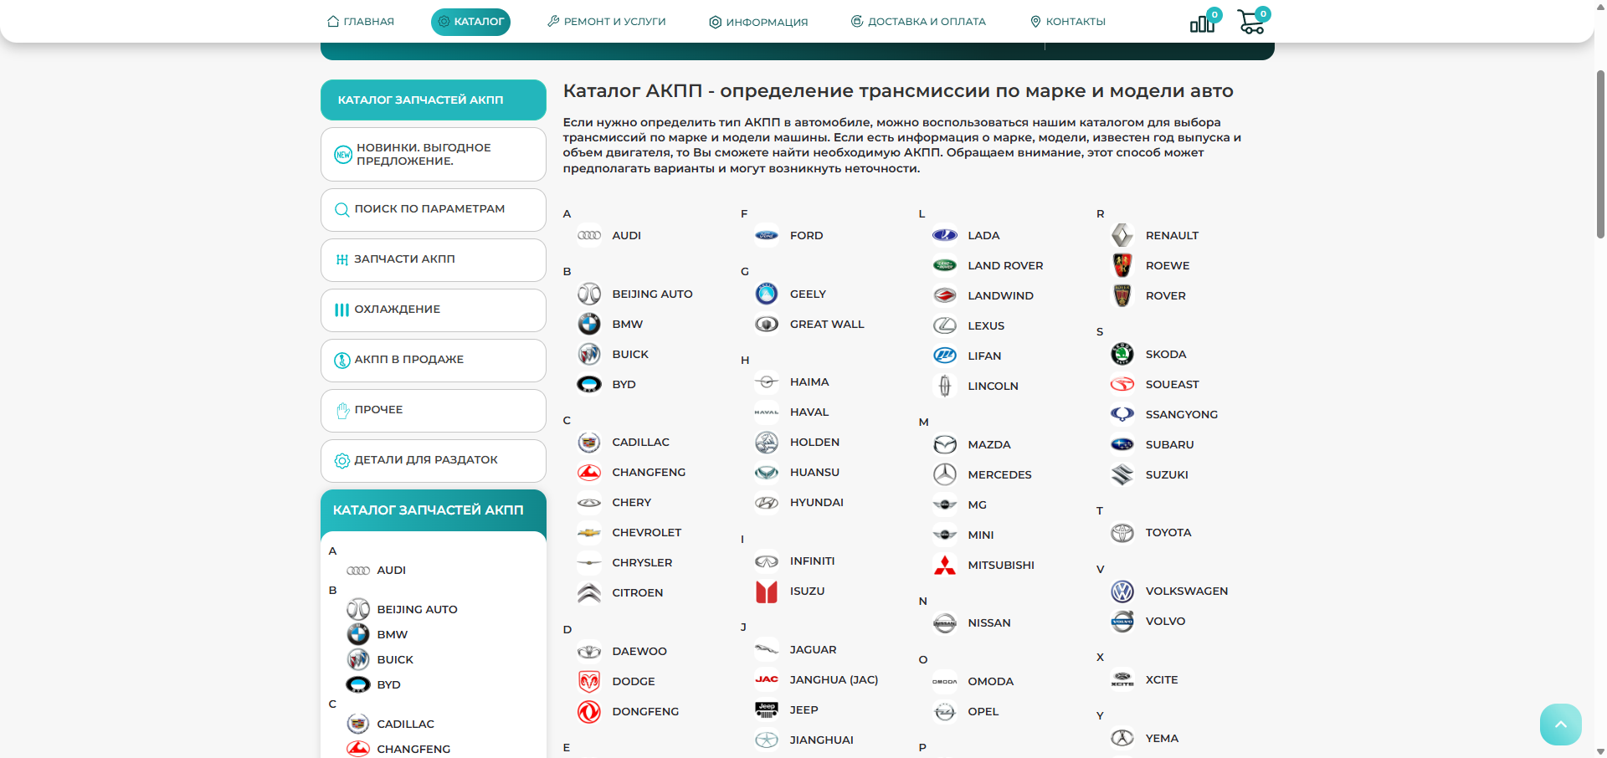1607x758 pixels.
Task: Open the Информация menu item
Action: point(758,22)
